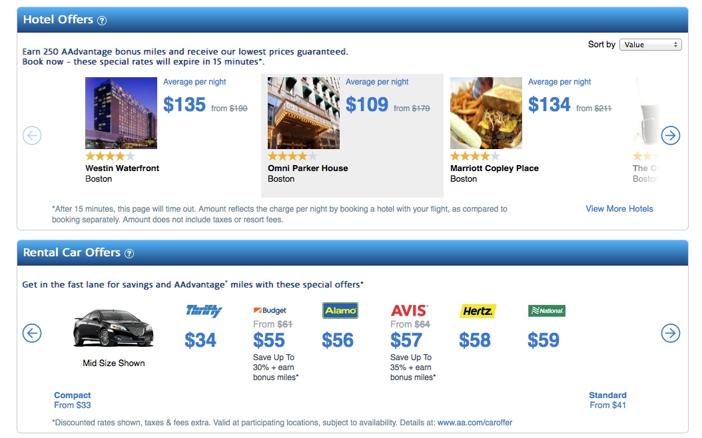The height and width of the screenshot is (438, 702).
Task: Open the Sort by Value dropdown
Action: [x=650, y=45]
